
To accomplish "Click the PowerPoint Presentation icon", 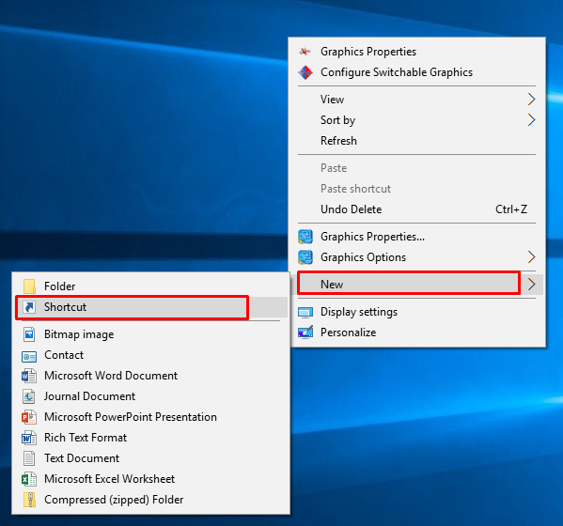I will 29,417.
